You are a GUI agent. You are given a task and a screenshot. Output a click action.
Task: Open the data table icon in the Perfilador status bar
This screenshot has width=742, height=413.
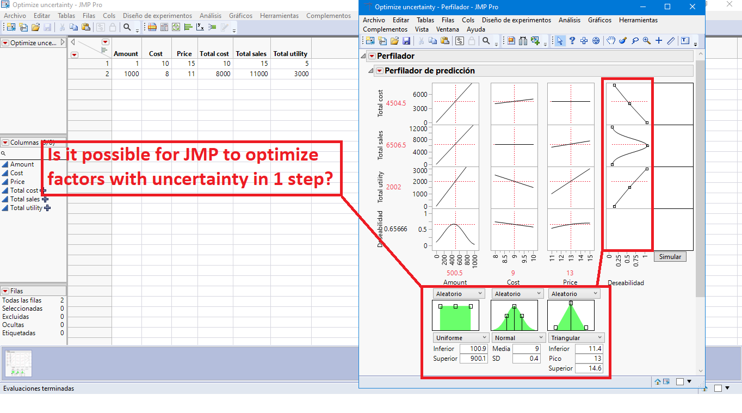click(667, 381)
